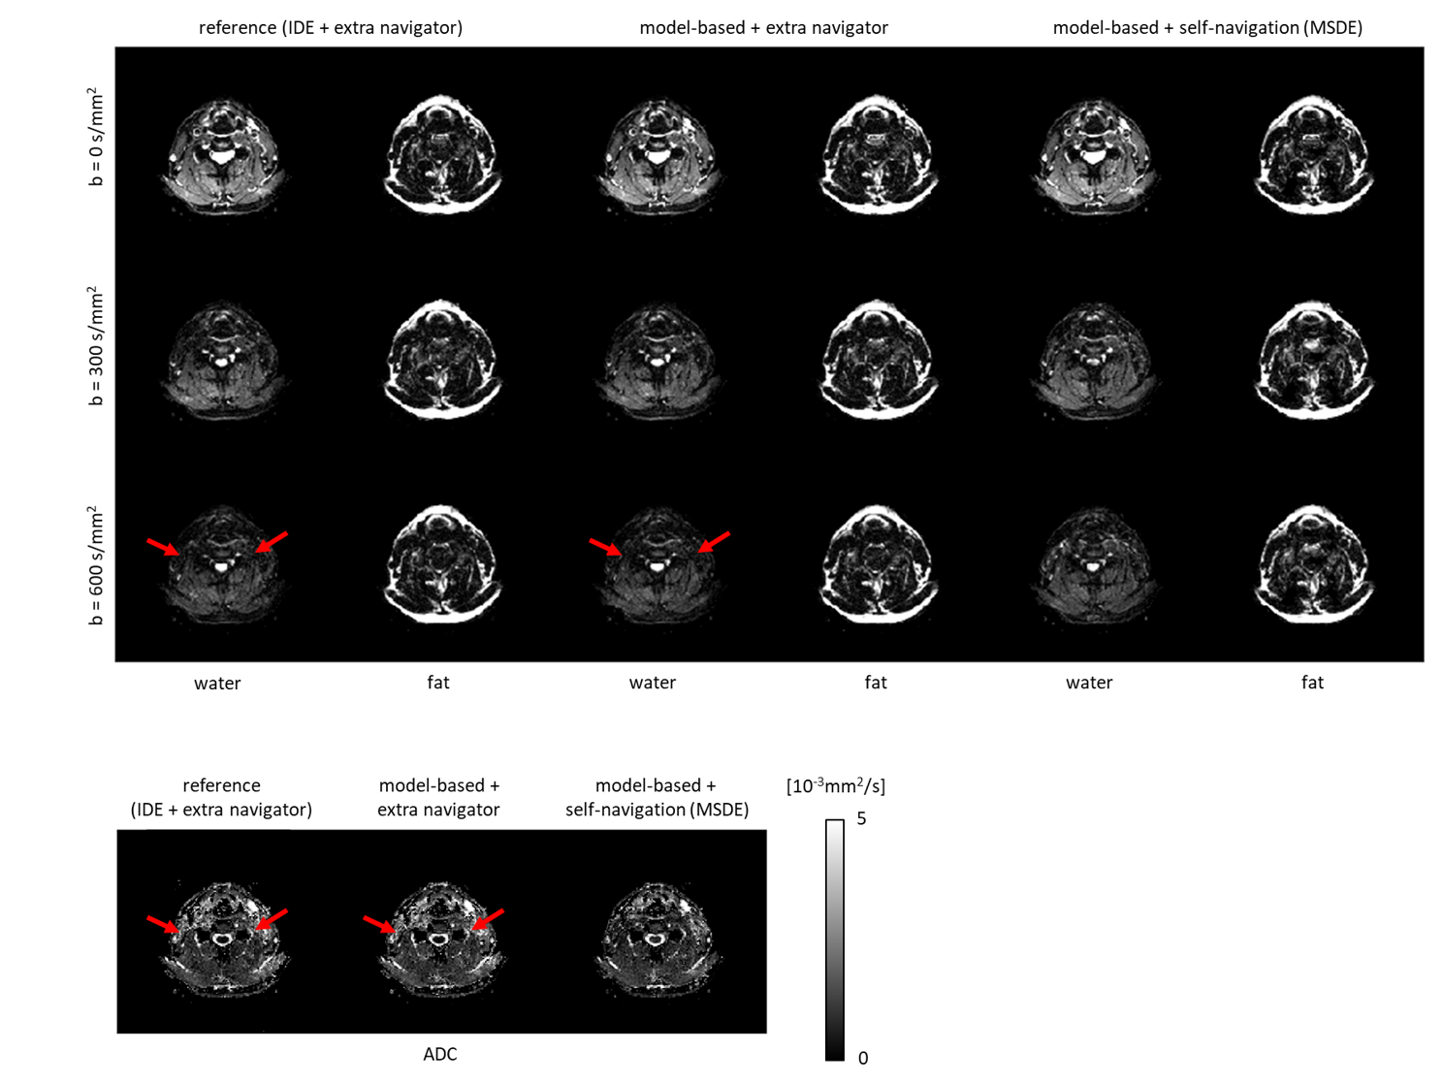This screenshot has height=1083, width=1443.
Task: Click left red arrow on model-based extra navigator ADC map
Action: 379,924
